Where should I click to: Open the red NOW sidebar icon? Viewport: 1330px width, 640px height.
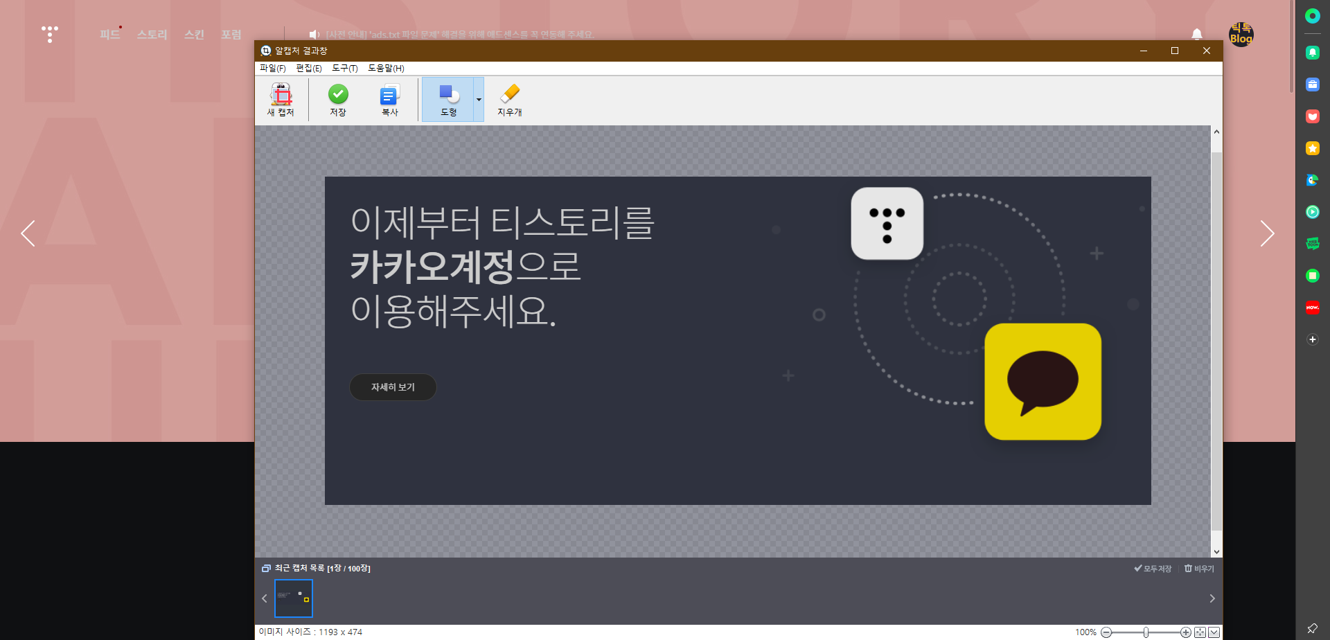(1313, 308)
